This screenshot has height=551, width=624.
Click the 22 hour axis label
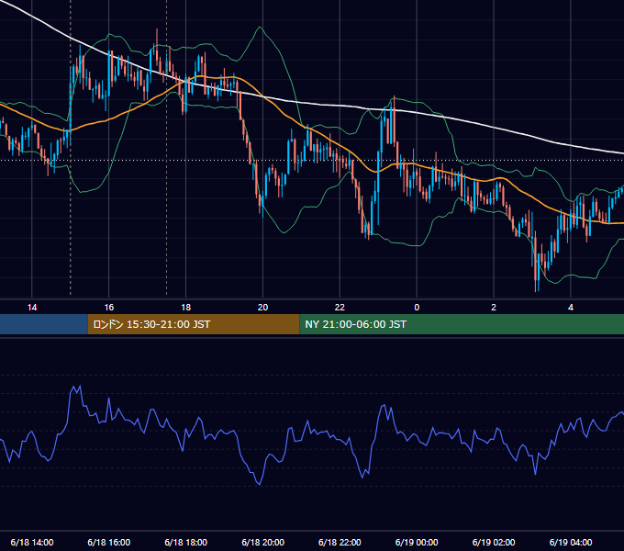pos(340,308)
